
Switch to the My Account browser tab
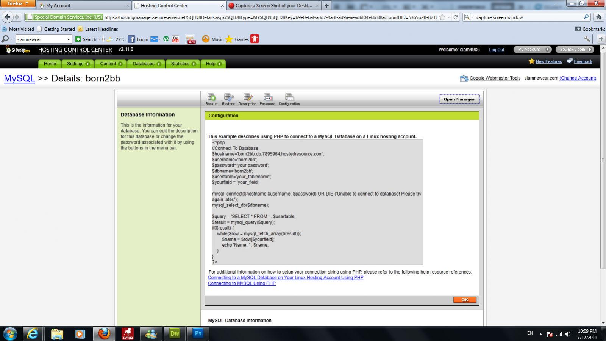pyautogui.click(x=84, y=6)
